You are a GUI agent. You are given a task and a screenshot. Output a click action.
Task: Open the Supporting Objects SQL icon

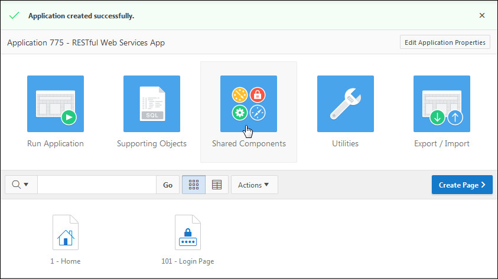152,104
